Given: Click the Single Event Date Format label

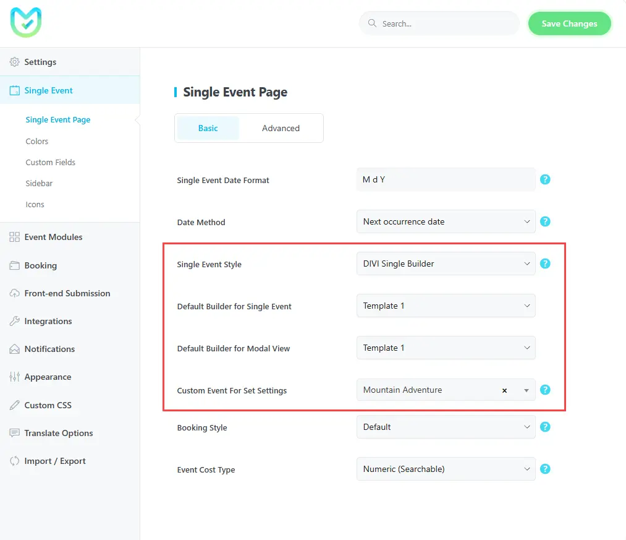Looking at the screenshot, I should click(x=222, y=180).
